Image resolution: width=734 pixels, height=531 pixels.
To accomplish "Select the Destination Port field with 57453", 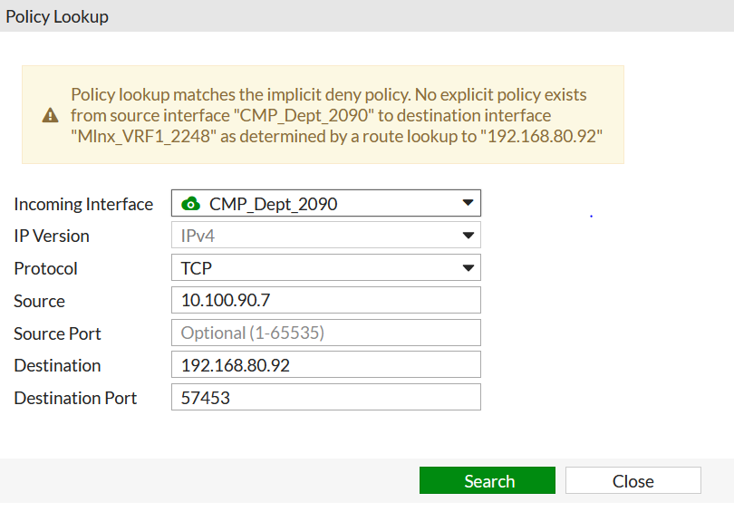I will (325, 398).
